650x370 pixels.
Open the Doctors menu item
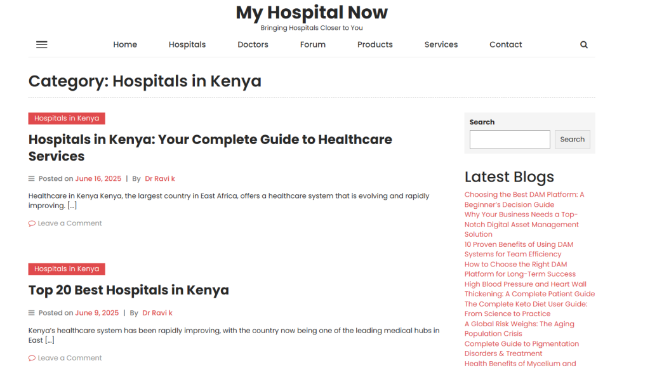pyautogui.click(x=253, y=45)
